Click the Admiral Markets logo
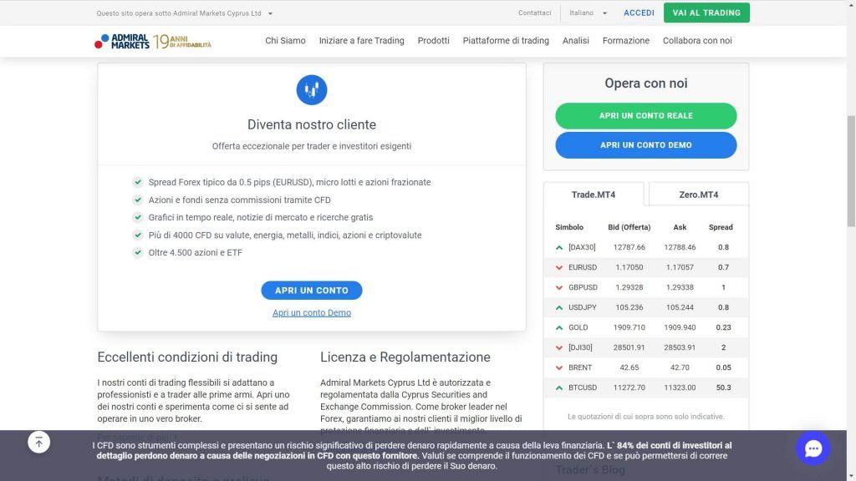This screenshot has width=856, height=481. click(x=122, y=42)
